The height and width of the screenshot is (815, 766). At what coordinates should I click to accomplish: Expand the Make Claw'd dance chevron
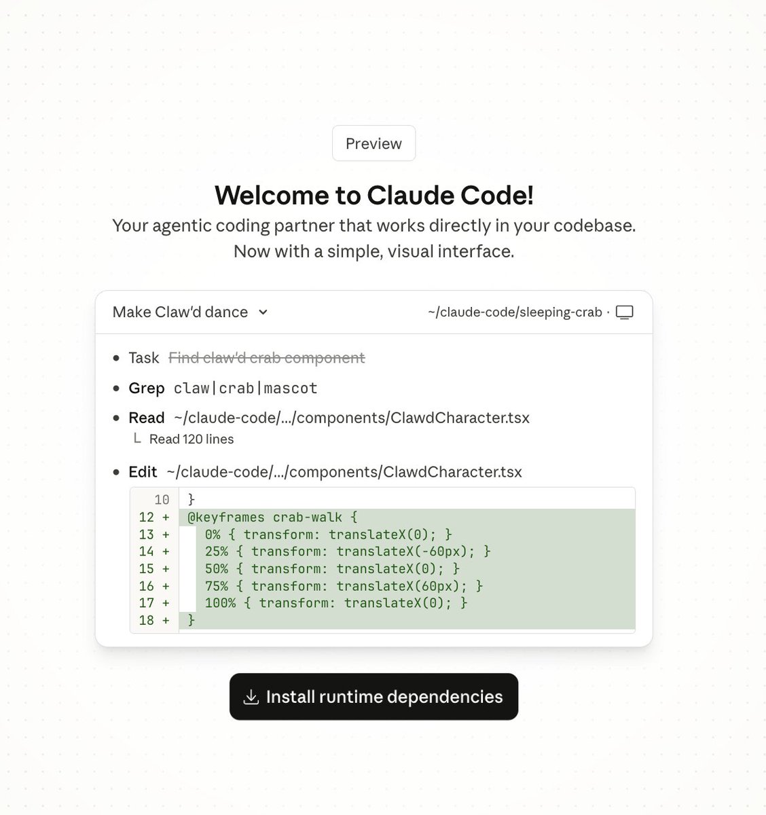coord(263,312)
